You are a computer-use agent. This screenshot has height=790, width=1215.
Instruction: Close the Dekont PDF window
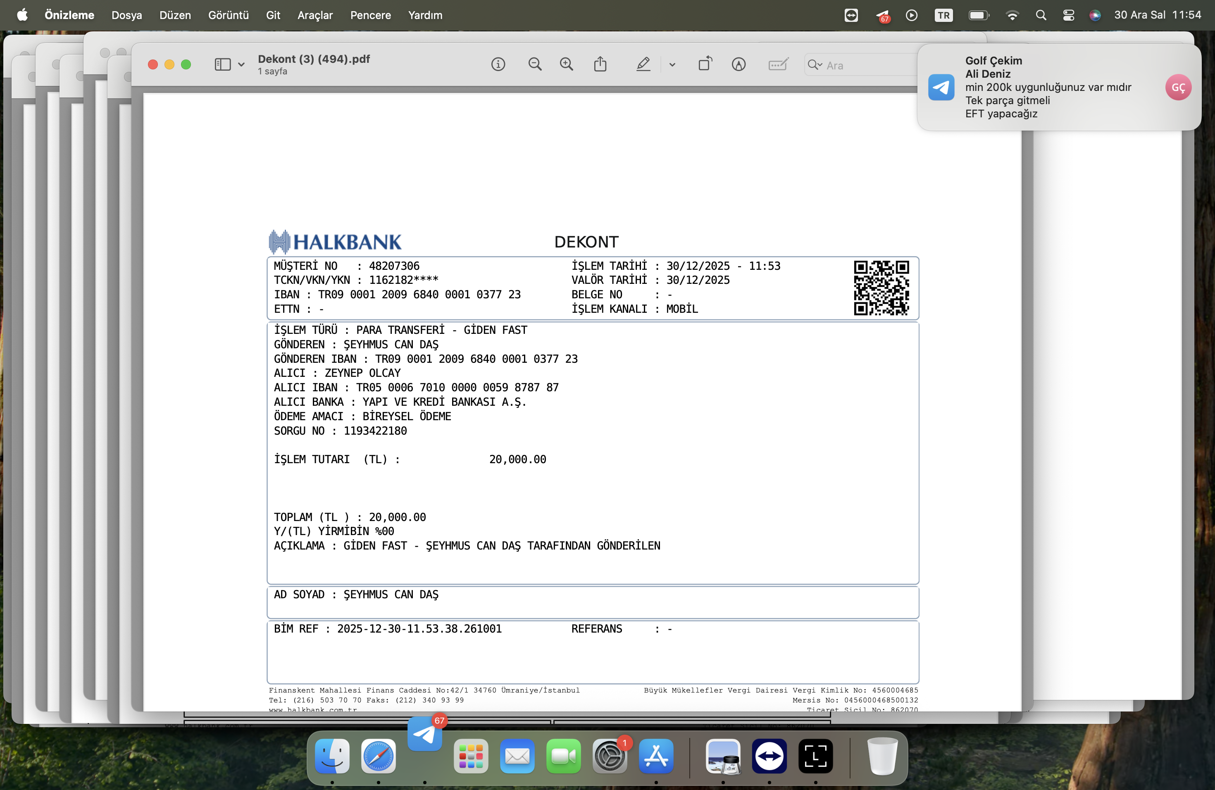click(152, 64)
